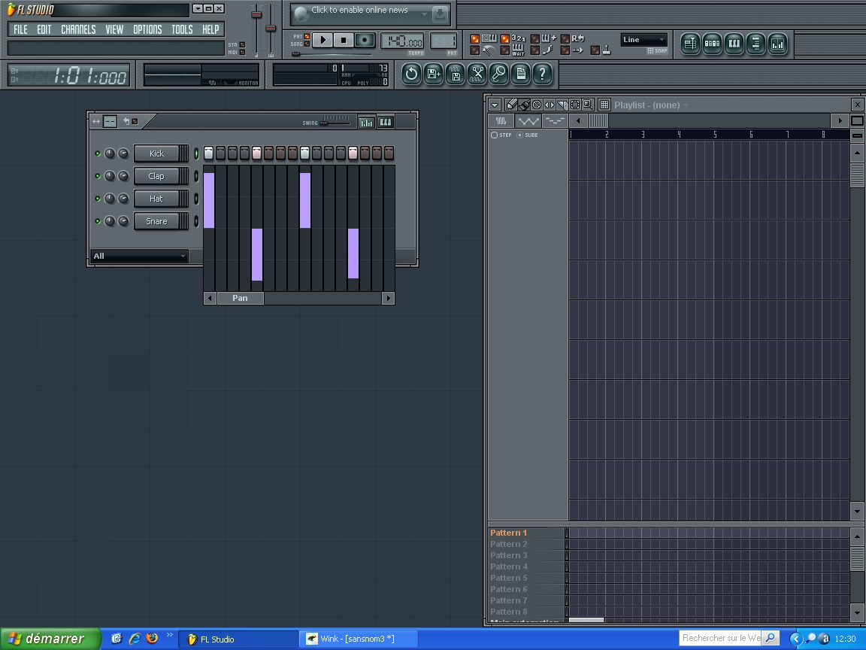Open the CHANNELS menu

coord(78,29)
